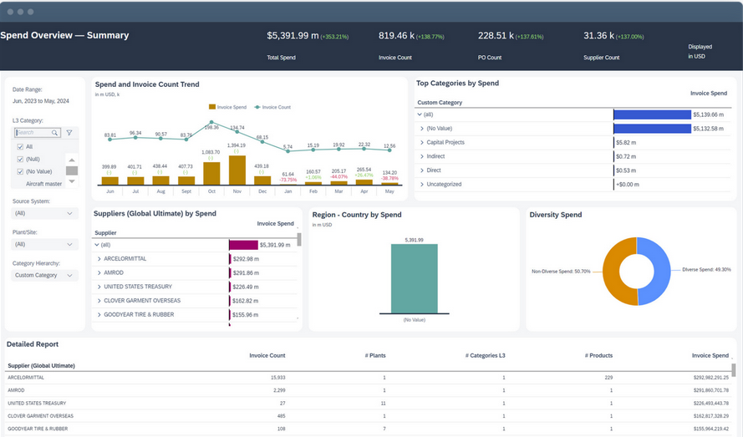
Task: Collapse the (all) row in Suppliers table
Action: pos(97,245)
